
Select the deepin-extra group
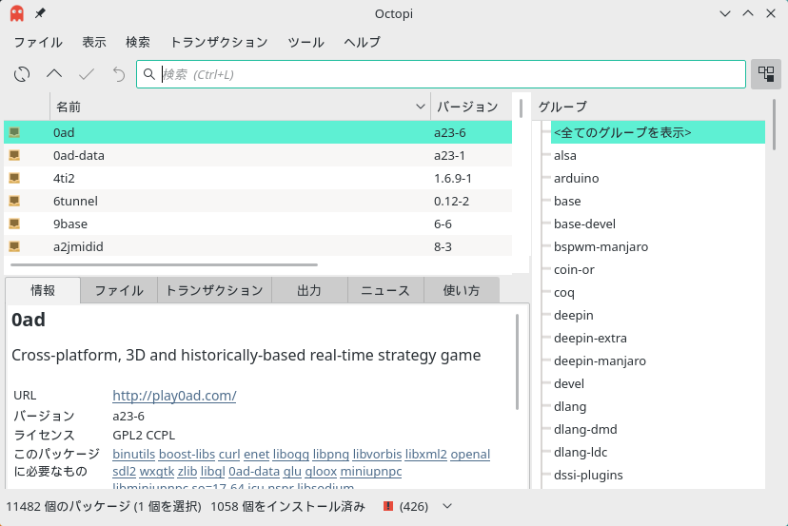click(590, 338)
